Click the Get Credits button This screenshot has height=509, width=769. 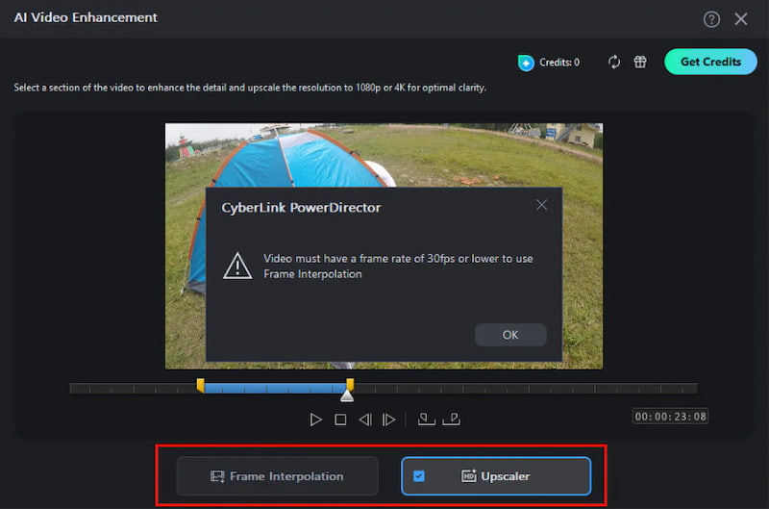coord(710,62)
